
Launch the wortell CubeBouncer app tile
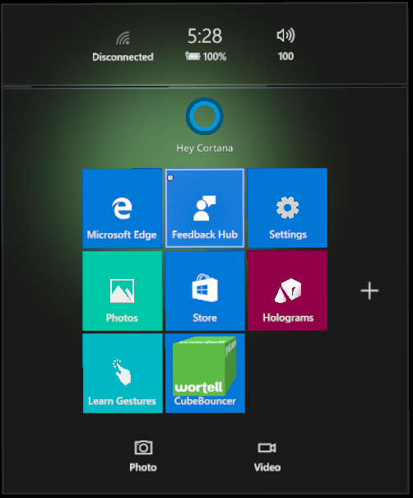pyautogui.click(x=205, y=373)
